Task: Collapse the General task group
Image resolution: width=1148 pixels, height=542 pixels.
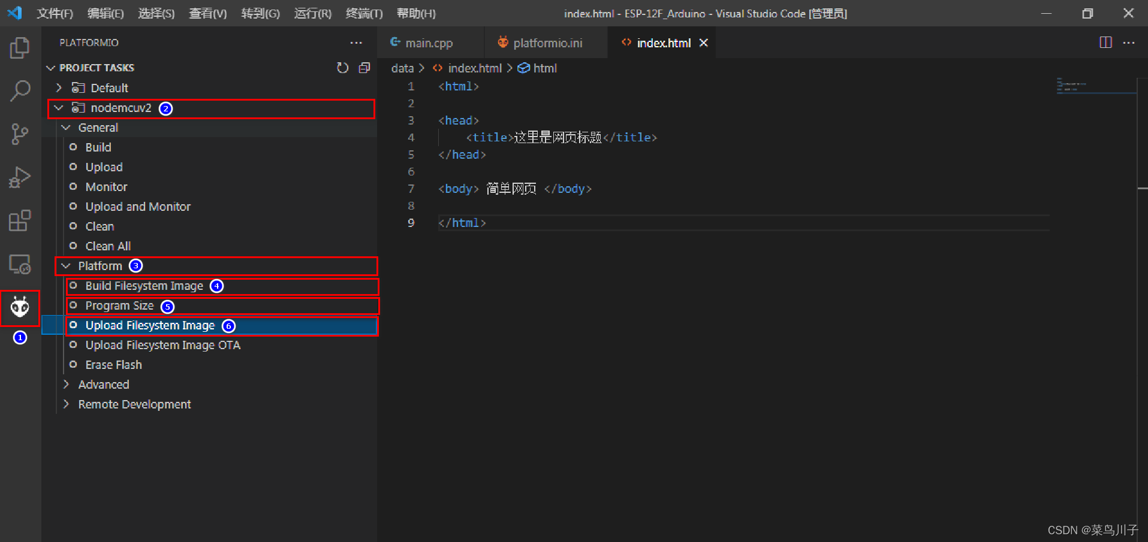Action: pos(66,128)
